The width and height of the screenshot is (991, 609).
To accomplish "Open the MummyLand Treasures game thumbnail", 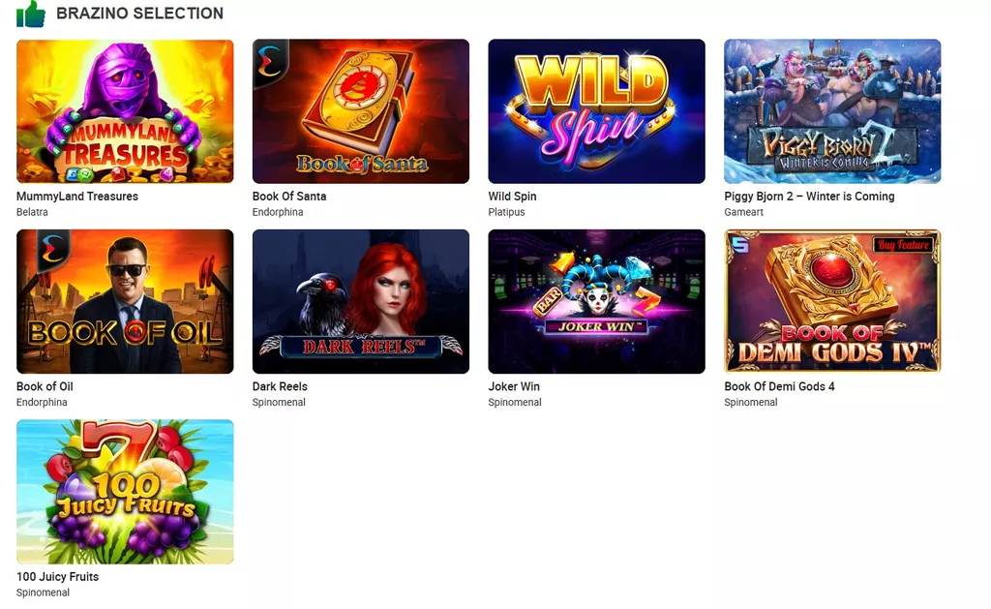I will point(125,111).
